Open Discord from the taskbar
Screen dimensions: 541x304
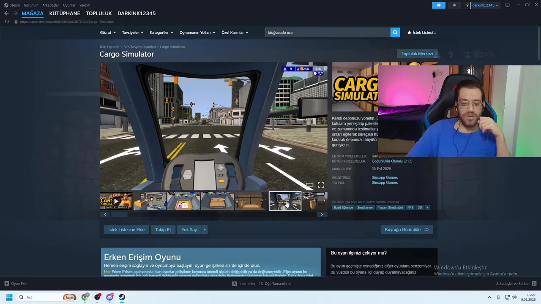110,297
